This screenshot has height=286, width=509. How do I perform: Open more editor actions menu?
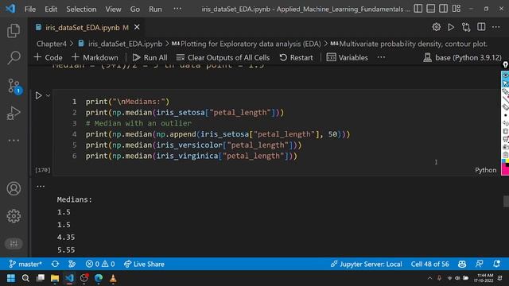click(x=496, y=27)
